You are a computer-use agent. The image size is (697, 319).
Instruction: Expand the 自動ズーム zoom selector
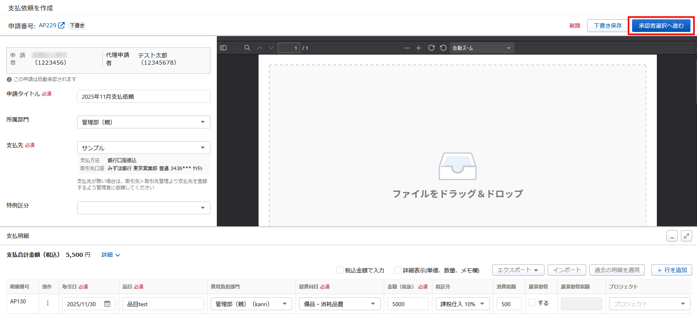point(481,48)
